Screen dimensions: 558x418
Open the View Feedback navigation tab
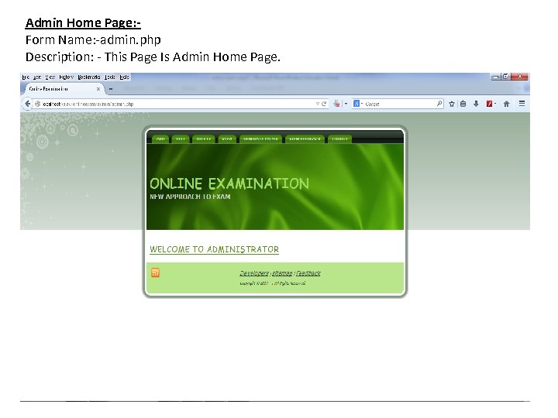(305, 139)
